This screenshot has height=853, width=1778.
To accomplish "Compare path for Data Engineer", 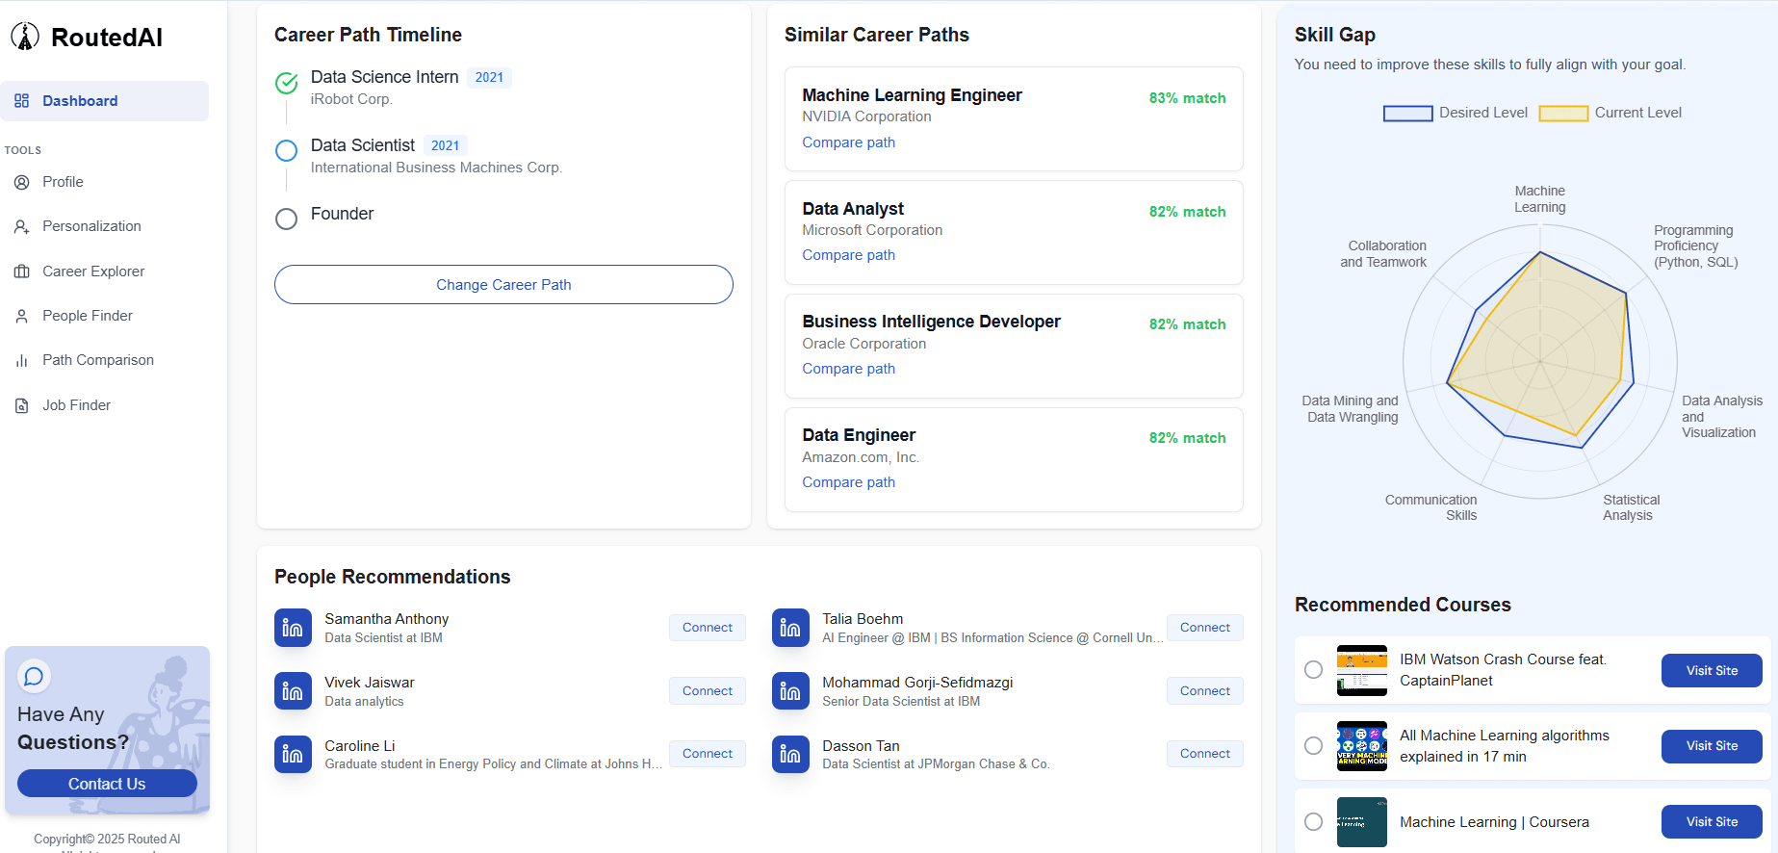I will pos(848,482).
